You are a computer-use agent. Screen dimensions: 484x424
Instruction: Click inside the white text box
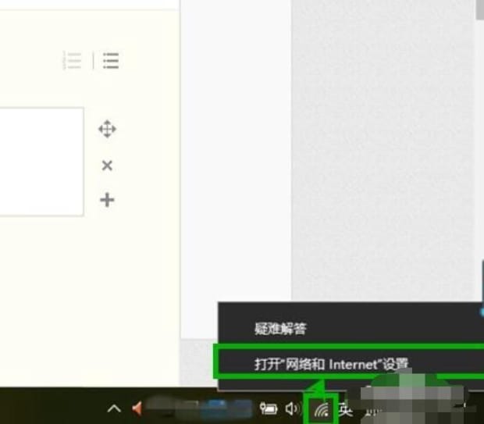[39, 162]
